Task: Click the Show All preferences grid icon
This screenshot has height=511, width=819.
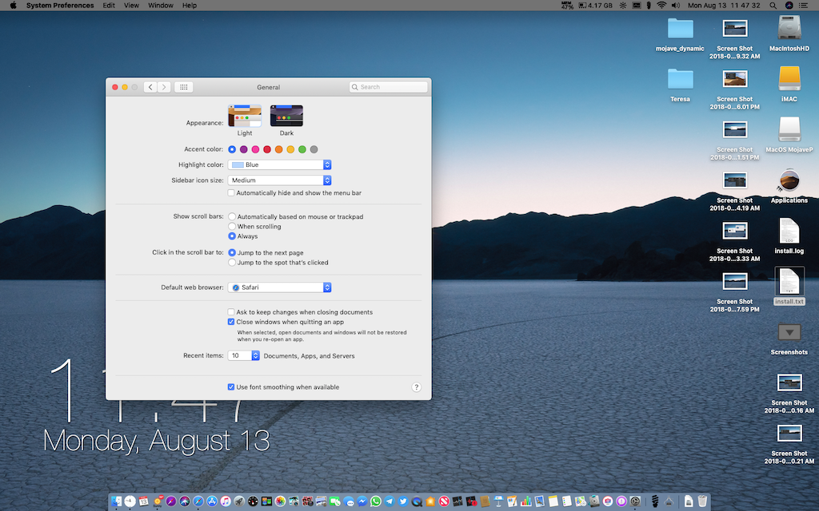Action: click(183, 87)
